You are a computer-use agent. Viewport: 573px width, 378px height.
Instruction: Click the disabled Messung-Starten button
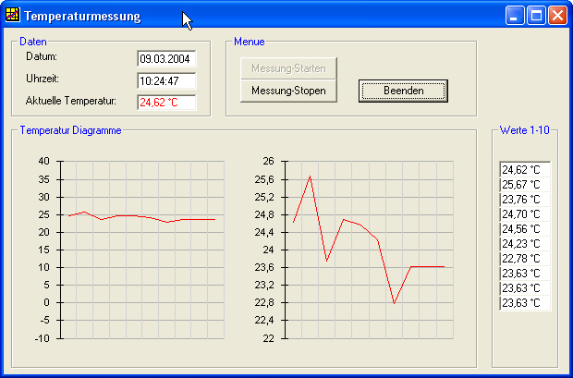click(x=288, y=68)
